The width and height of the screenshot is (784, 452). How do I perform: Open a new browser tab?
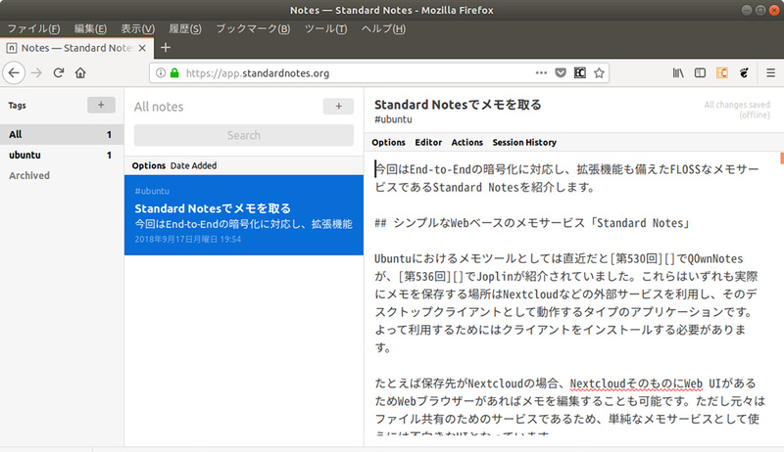(x=166, y=48)
